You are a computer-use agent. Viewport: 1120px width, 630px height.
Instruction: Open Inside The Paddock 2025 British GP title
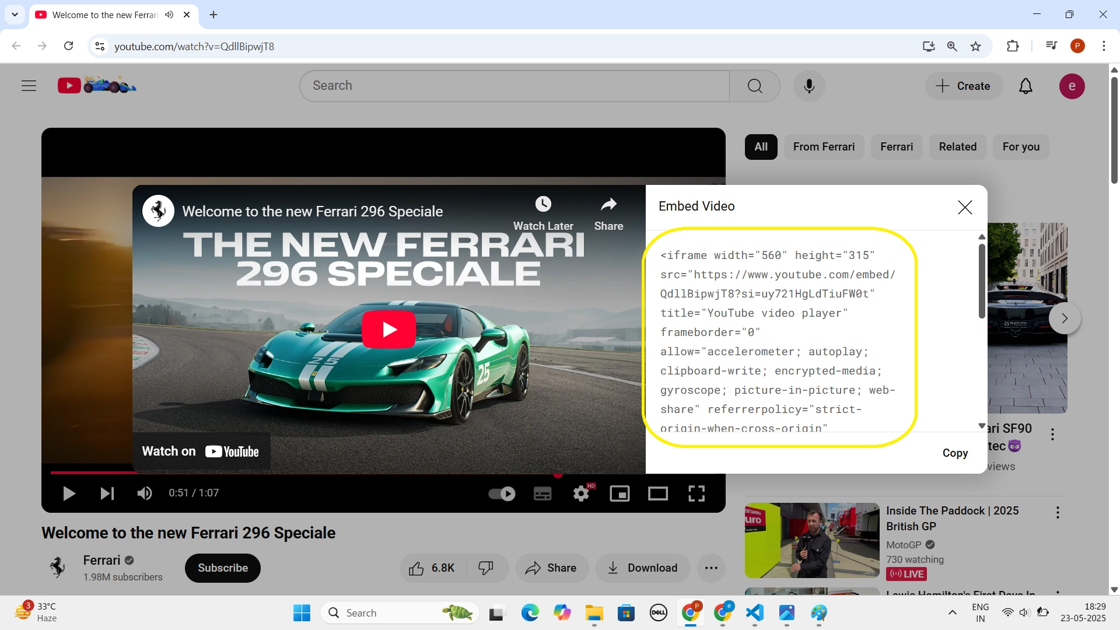[x=952, y=519]
